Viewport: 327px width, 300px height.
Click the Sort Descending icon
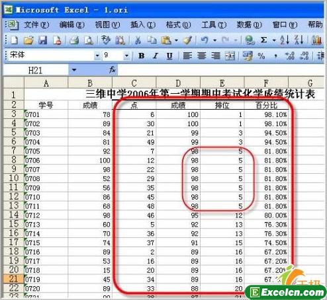(x=299, y=40)
